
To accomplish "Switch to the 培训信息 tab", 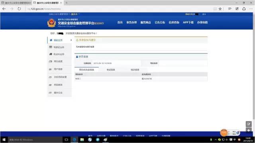I will tap(135, 70).
